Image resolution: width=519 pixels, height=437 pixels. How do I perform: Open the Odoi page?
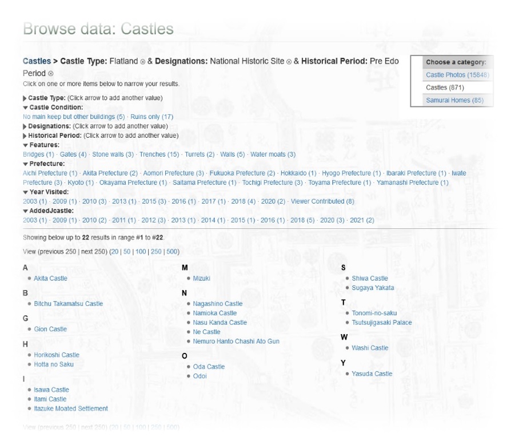(200, 376)
